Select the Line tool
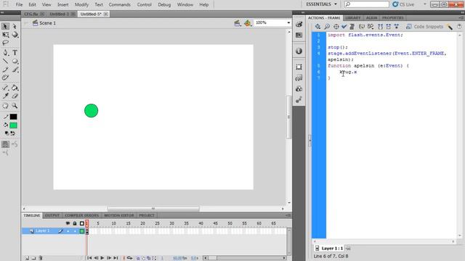465x261 pixels. coord(5,61)
